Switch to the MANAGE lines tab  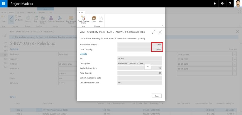pos(42,12)
